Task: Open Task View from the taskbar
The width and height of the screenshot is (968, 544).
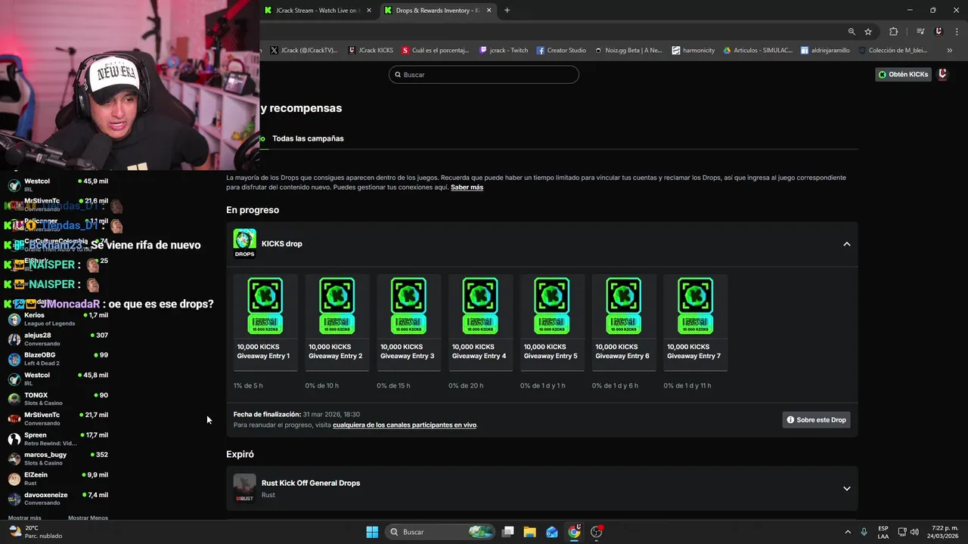Action: pos(508,532)
